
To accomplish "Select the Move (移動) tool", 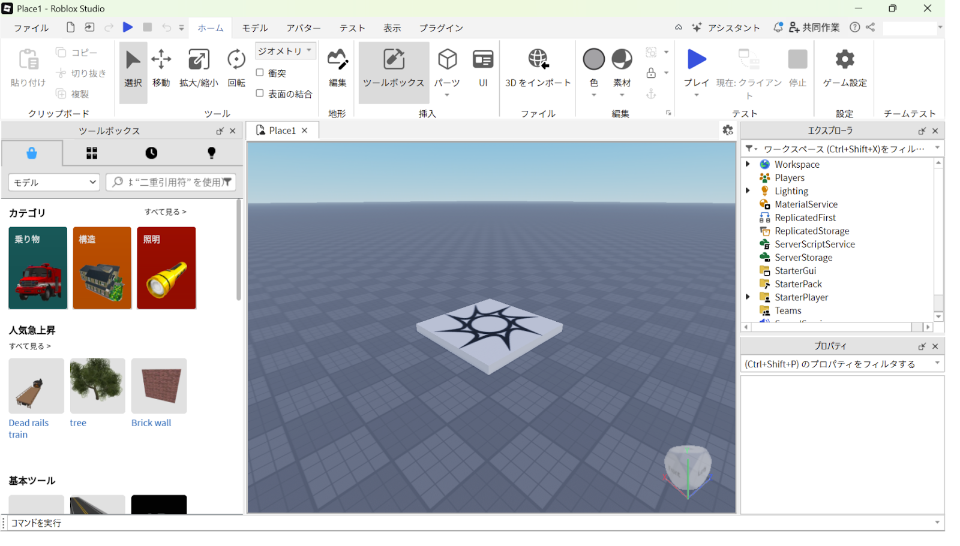I will 161,67.
